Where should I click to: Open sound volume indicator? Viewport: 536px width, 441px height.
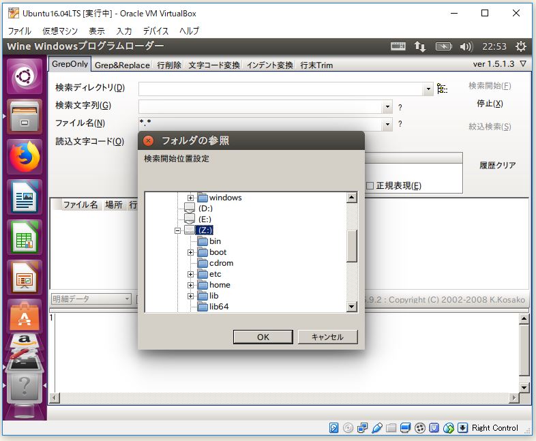coord(466,46)
